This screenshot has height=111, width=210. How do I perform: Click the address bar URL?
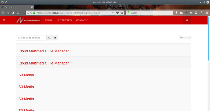click(x=68, y=13)
